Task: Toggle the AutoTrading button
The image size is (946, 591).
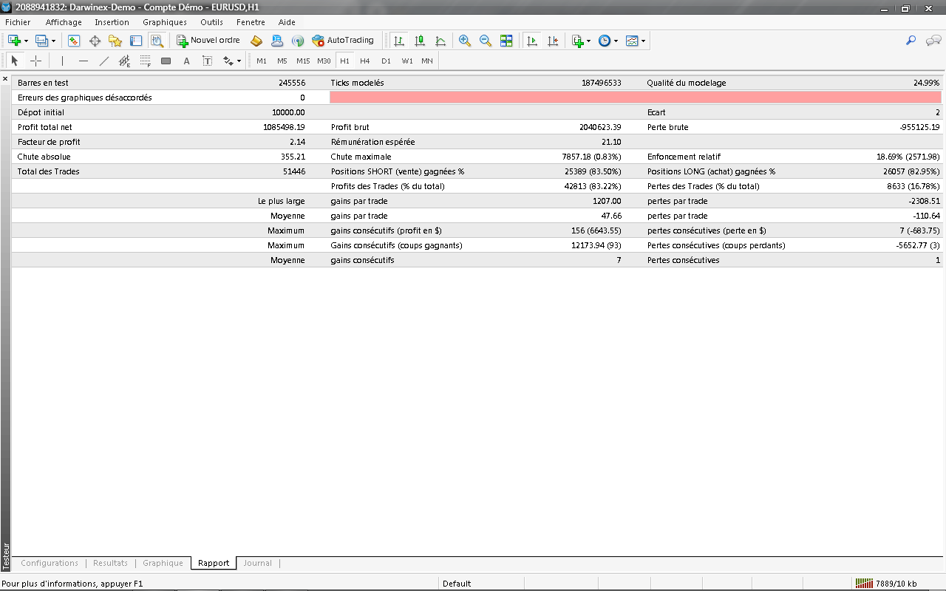Action: click(x=343, y=41)
